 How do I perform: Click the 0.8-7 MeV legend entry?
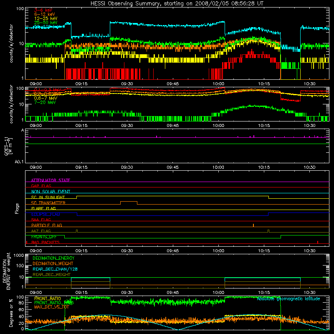pyautogui.click(x=46, y=98)
